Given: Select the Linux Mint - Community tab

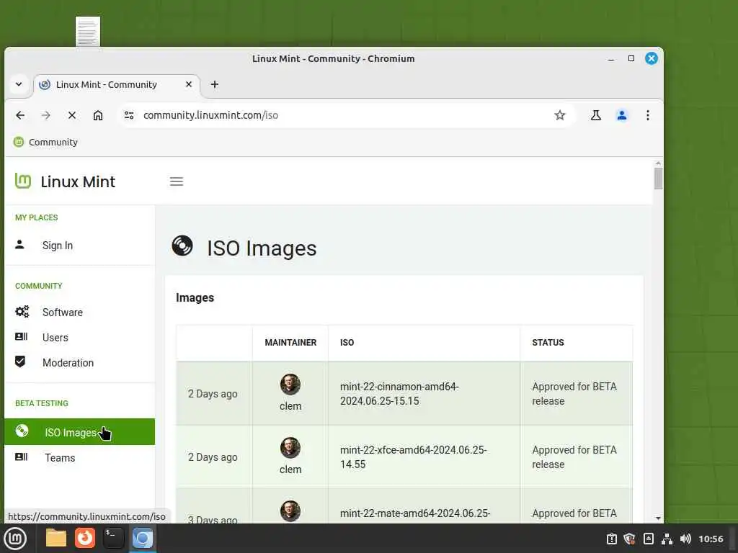Looking at the screenshot, I should (x=116, y=85).
